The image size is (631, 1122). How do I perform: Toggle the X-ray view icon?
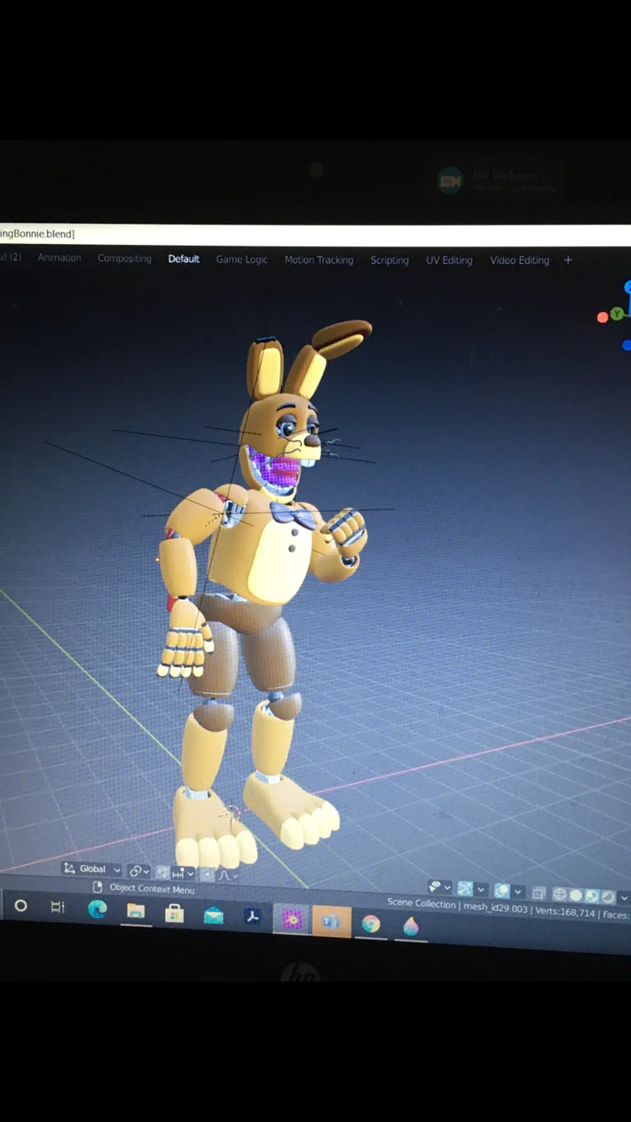539,893
